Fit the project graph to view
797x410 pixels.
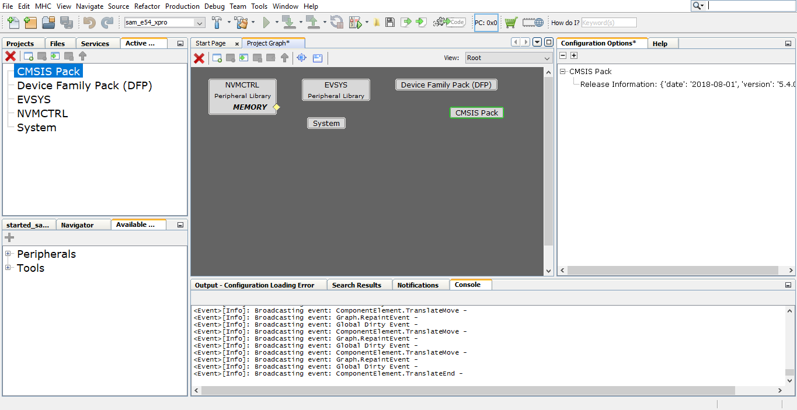pos(301,58)
